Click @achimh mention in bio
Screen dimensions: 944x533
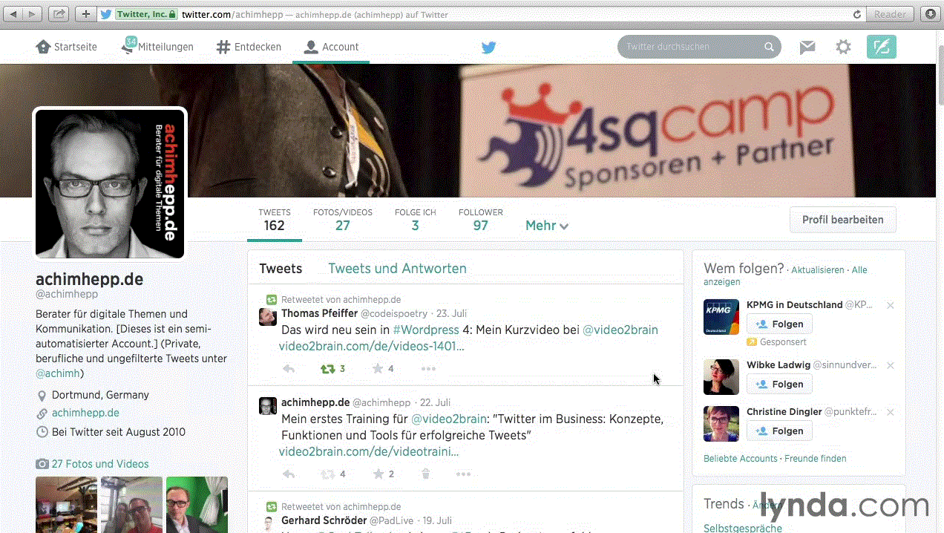click(59, 373)
